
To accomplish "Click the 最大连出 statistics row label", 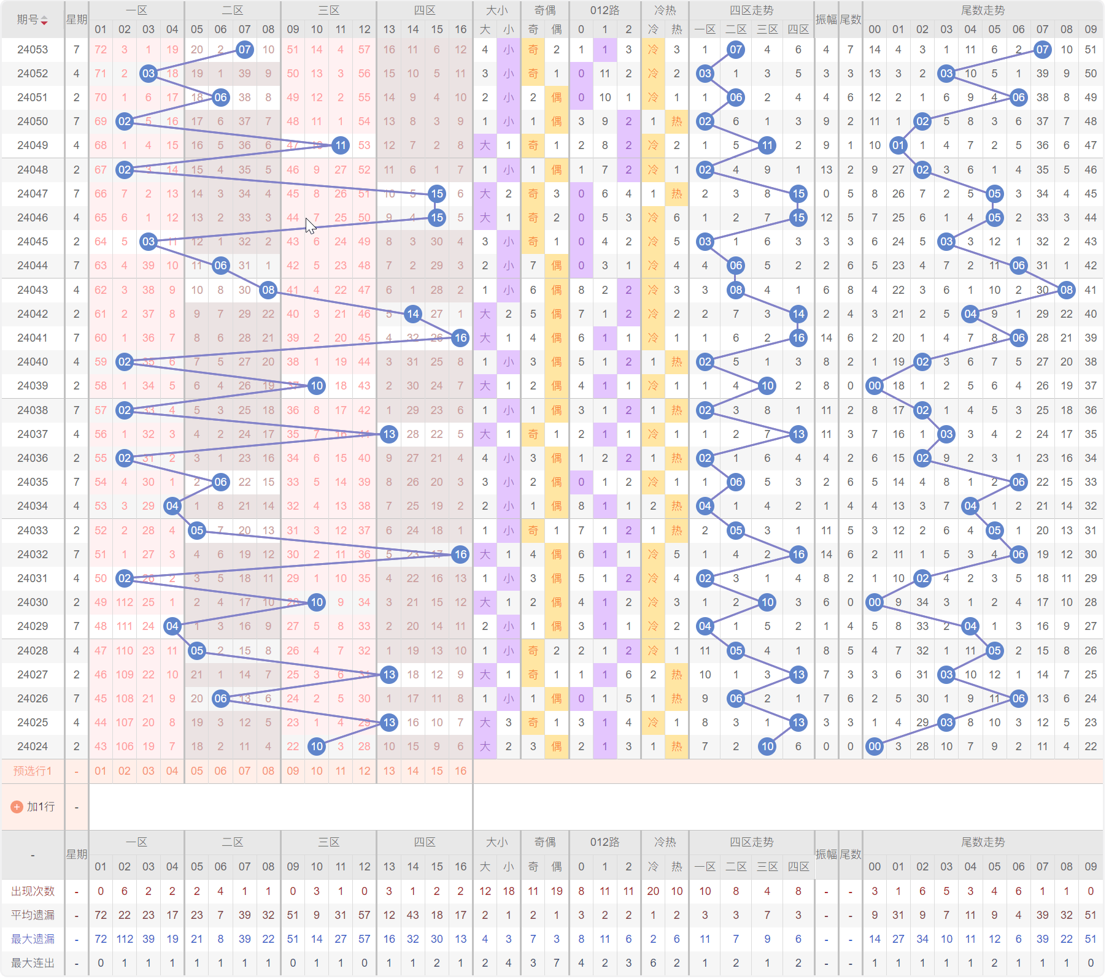I will [x=33, y=963].
